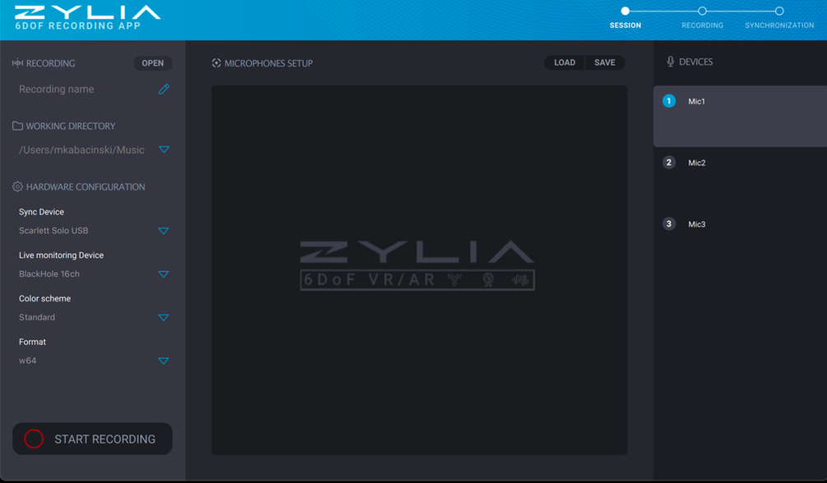
Task: Click the BlackHole 16ch value
Action: click(49, 274)
